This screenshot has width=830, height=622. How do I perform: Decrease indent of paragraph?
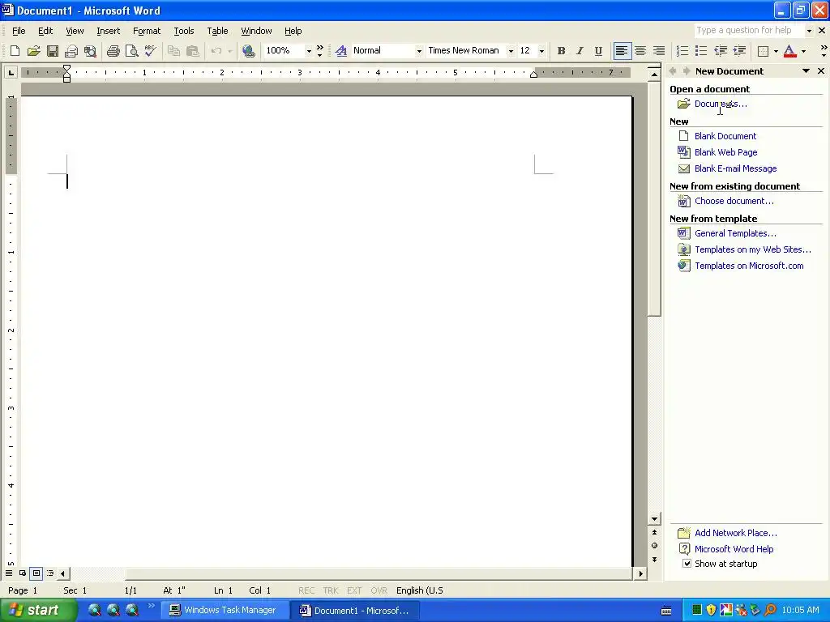pos(720,51)
